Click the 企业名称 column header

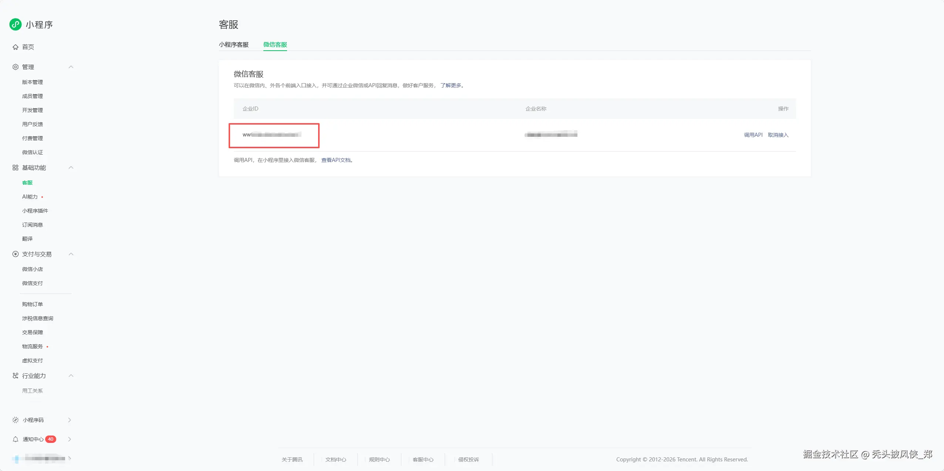point(536,109)
